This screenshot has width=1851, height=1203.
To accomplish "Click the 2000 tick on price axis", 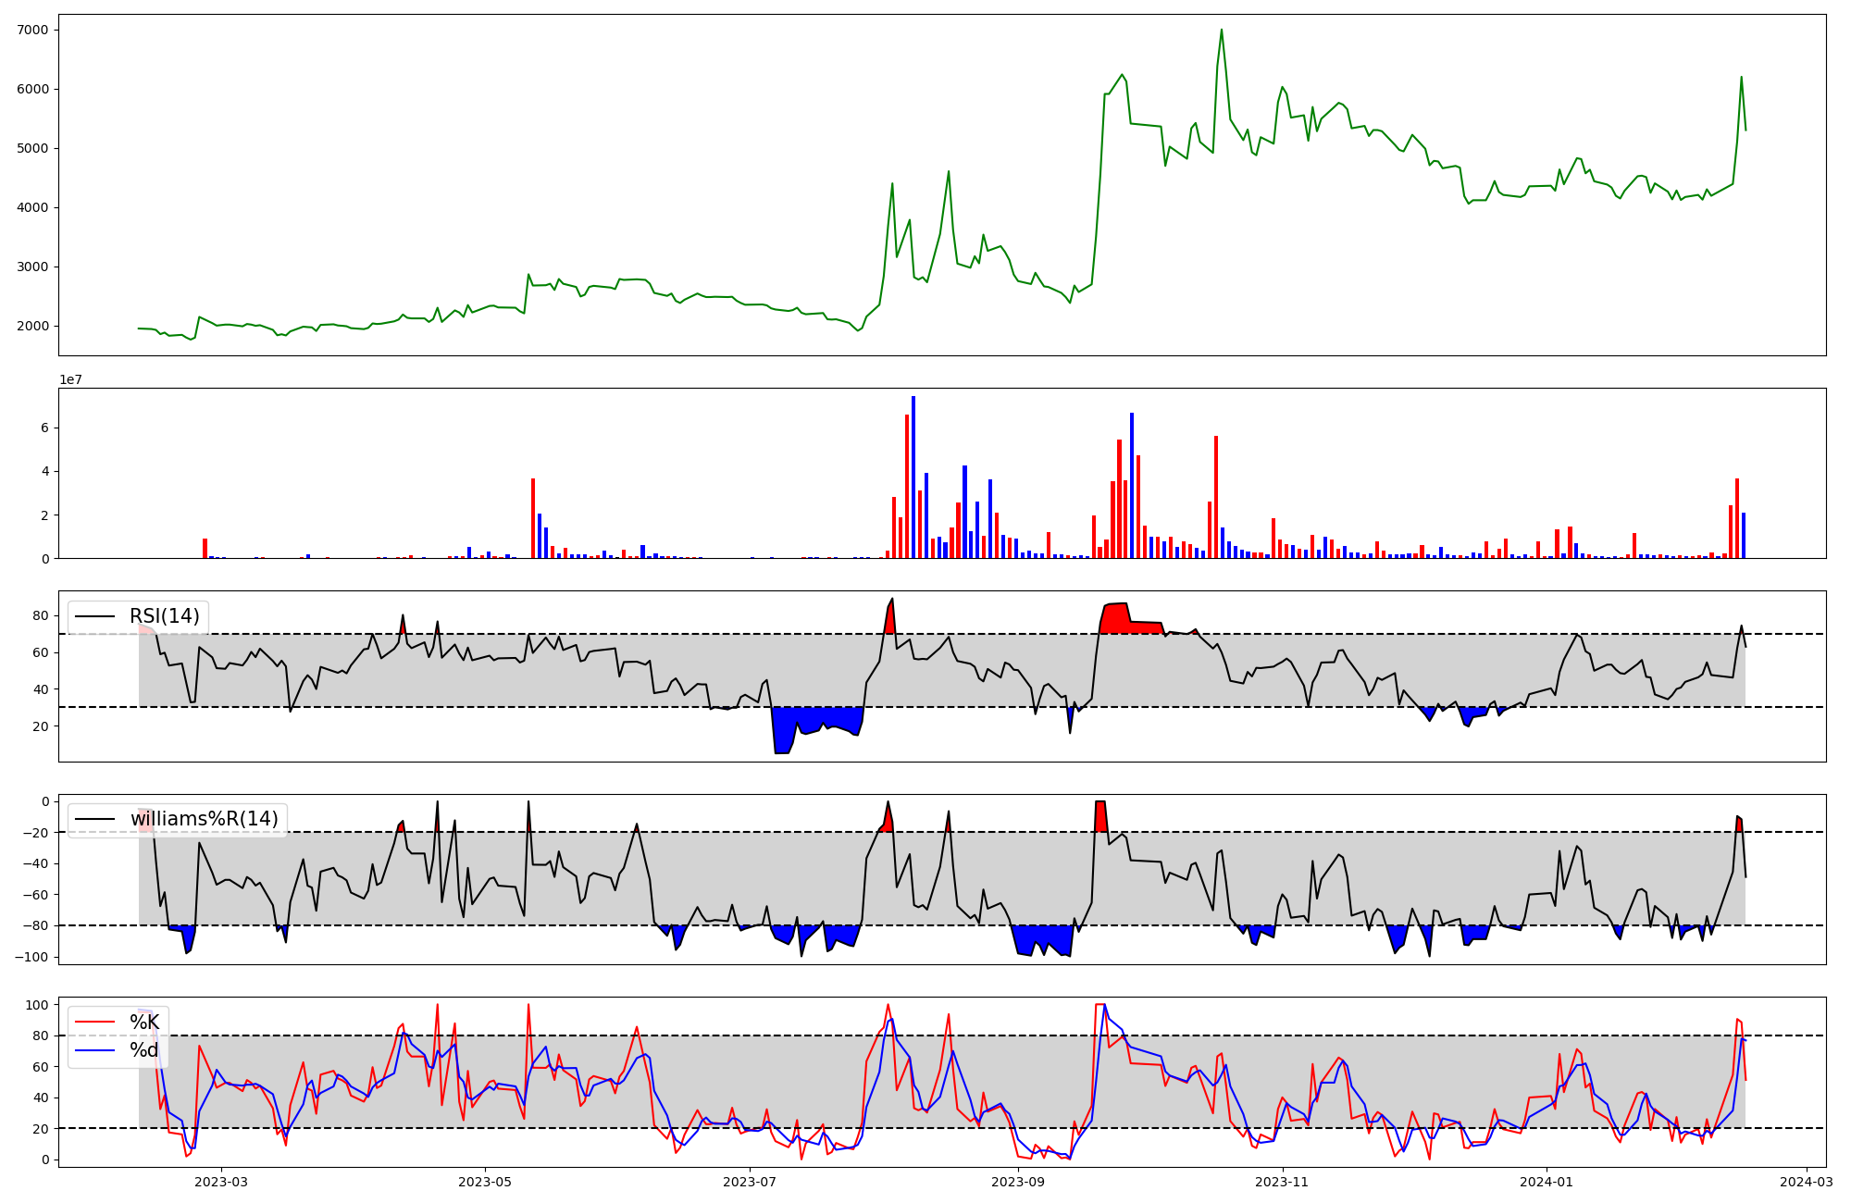I will 32,326.
